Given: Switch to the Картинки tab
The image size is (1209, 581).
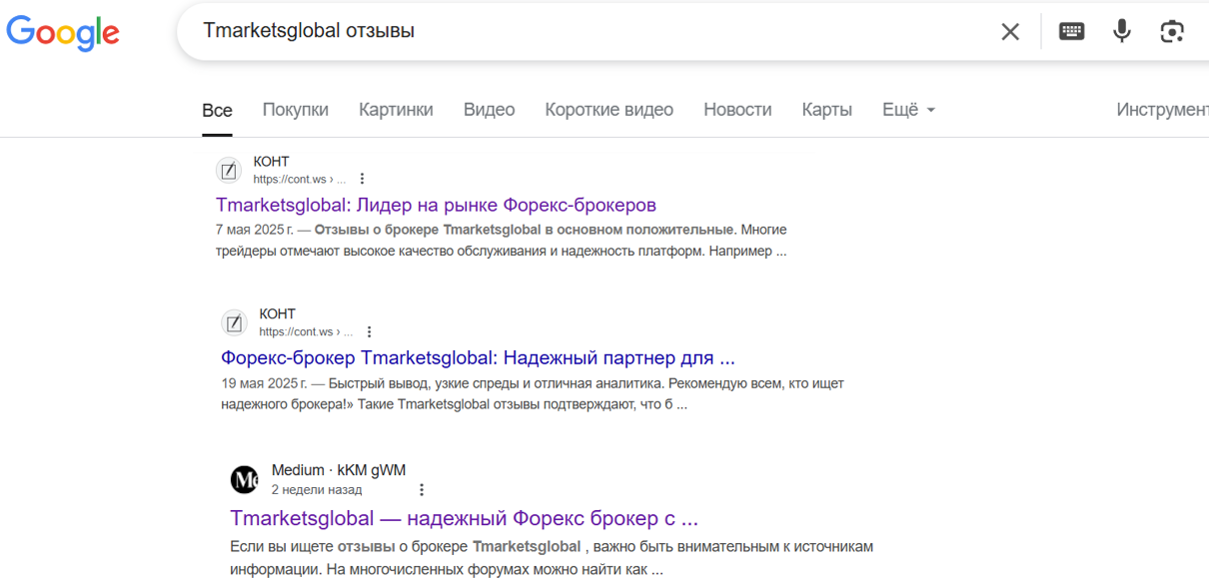Looking at the screenshot, I should pos(396,110).
